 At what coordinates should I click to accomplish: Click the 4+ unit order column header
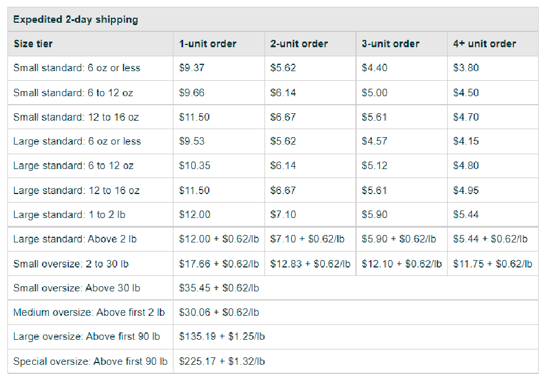click(x=485, y=44)
